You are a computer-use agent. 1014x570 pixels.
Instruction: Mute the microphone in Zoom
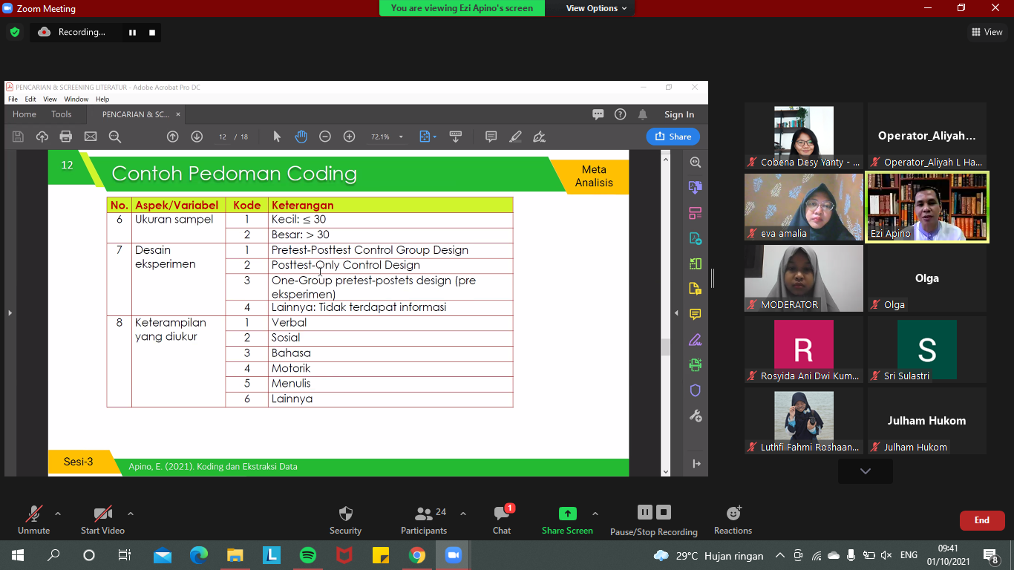coord(33,520)
